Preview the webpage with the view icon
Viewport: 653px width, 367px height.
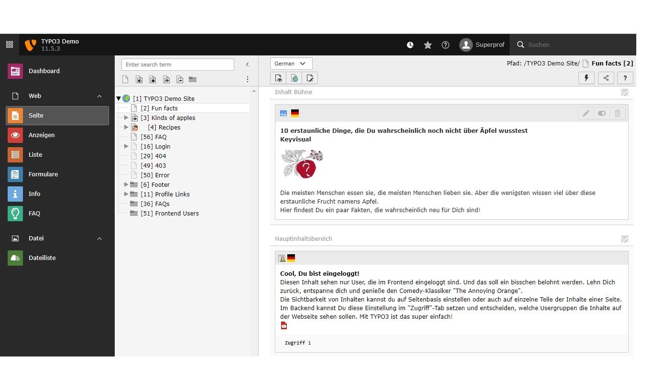[x=278, y=78]
